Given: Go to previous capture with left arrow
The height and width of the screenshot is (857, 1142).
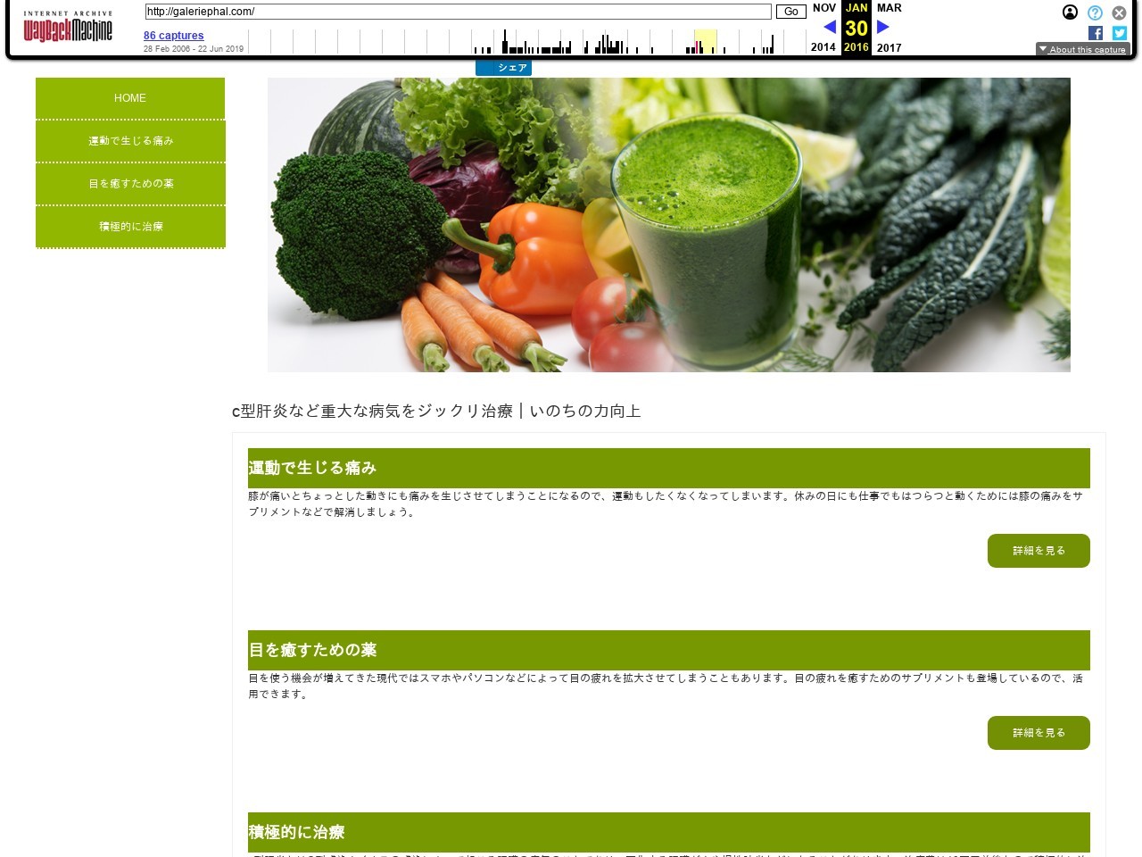Looking at the screenshot, I should (830, 27).
